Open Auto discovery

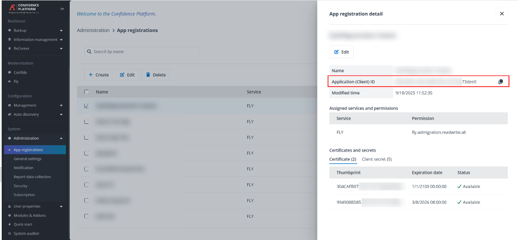pos(26,114)
